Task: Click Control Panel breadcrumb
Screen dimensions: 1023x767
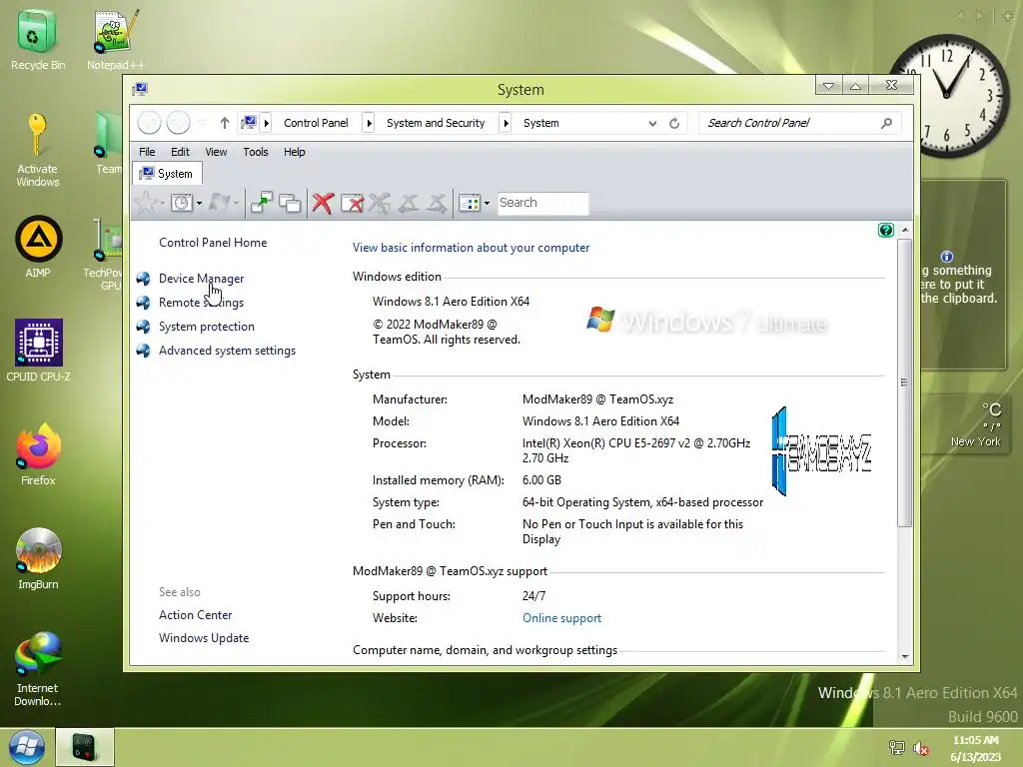Action: (316, 123)
